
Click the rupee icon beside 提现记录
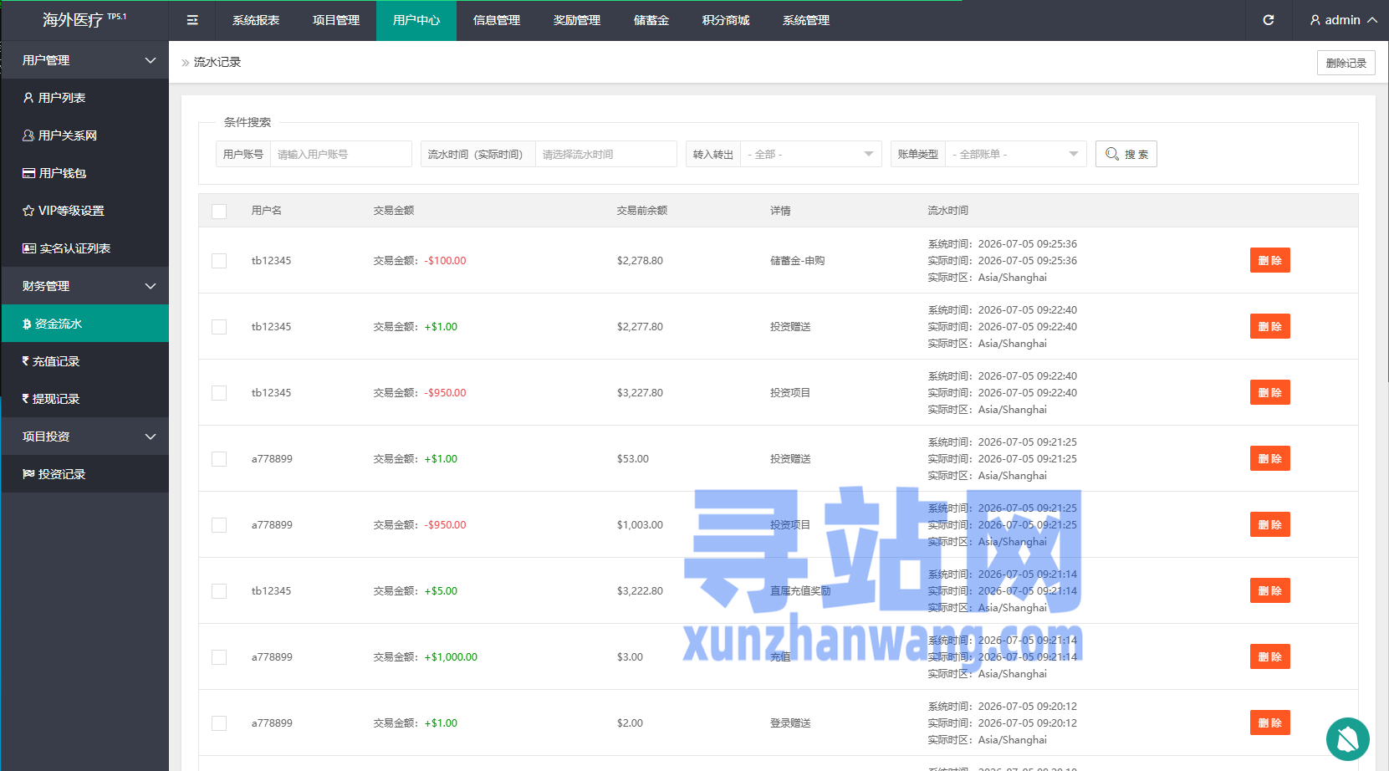[26, 399]
